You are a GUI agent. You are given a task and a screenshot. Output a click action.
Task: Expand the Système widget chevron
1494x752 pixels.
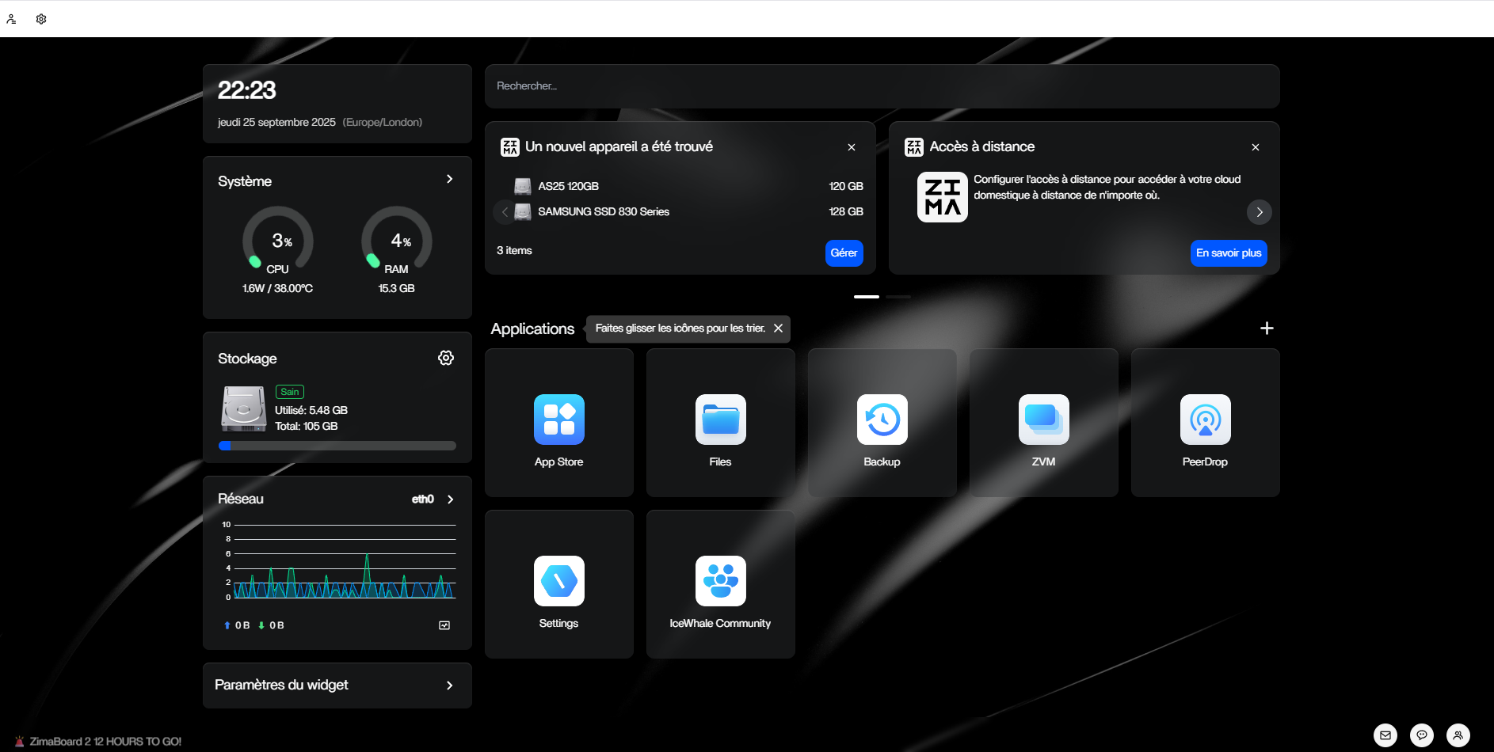(x=449, y=179)
